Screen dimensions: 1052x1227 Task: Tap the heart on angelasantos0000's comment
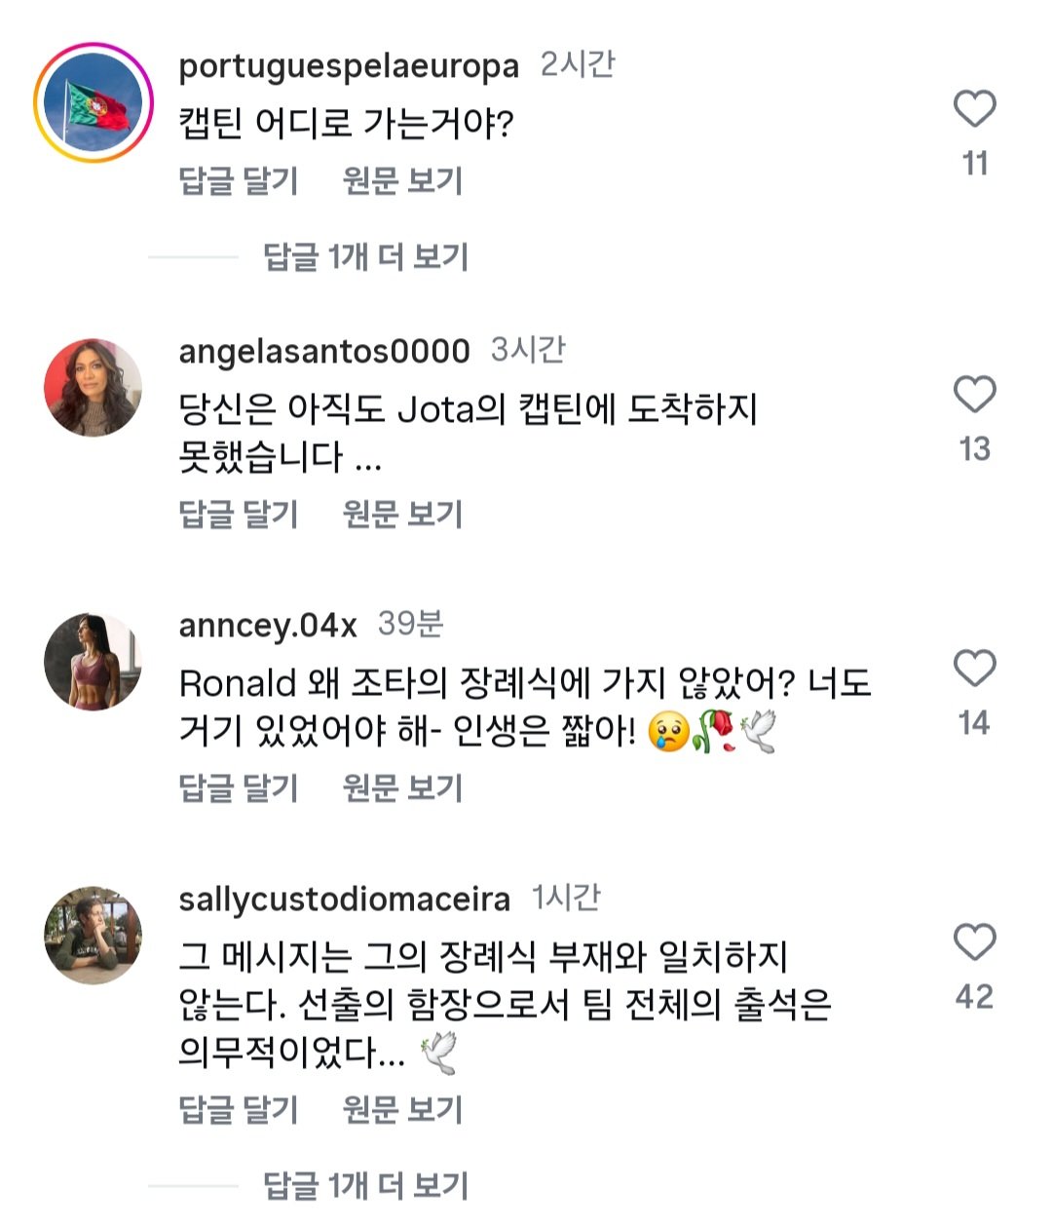click(x=974, y=395)
